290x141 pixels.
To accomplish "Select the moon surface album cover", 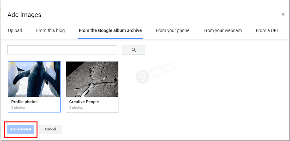I will [x=92, y=79].
